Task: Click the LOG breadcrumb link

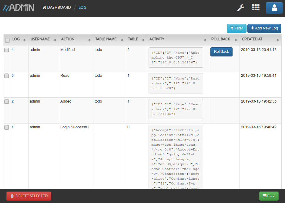Action: pyautogui.click(x=82, y=8)
